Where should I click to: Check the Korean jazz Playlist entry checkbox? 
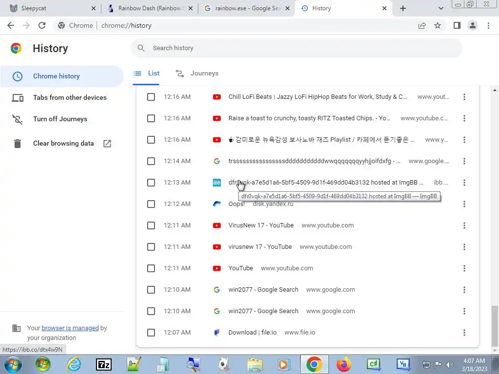click(151, 140)
